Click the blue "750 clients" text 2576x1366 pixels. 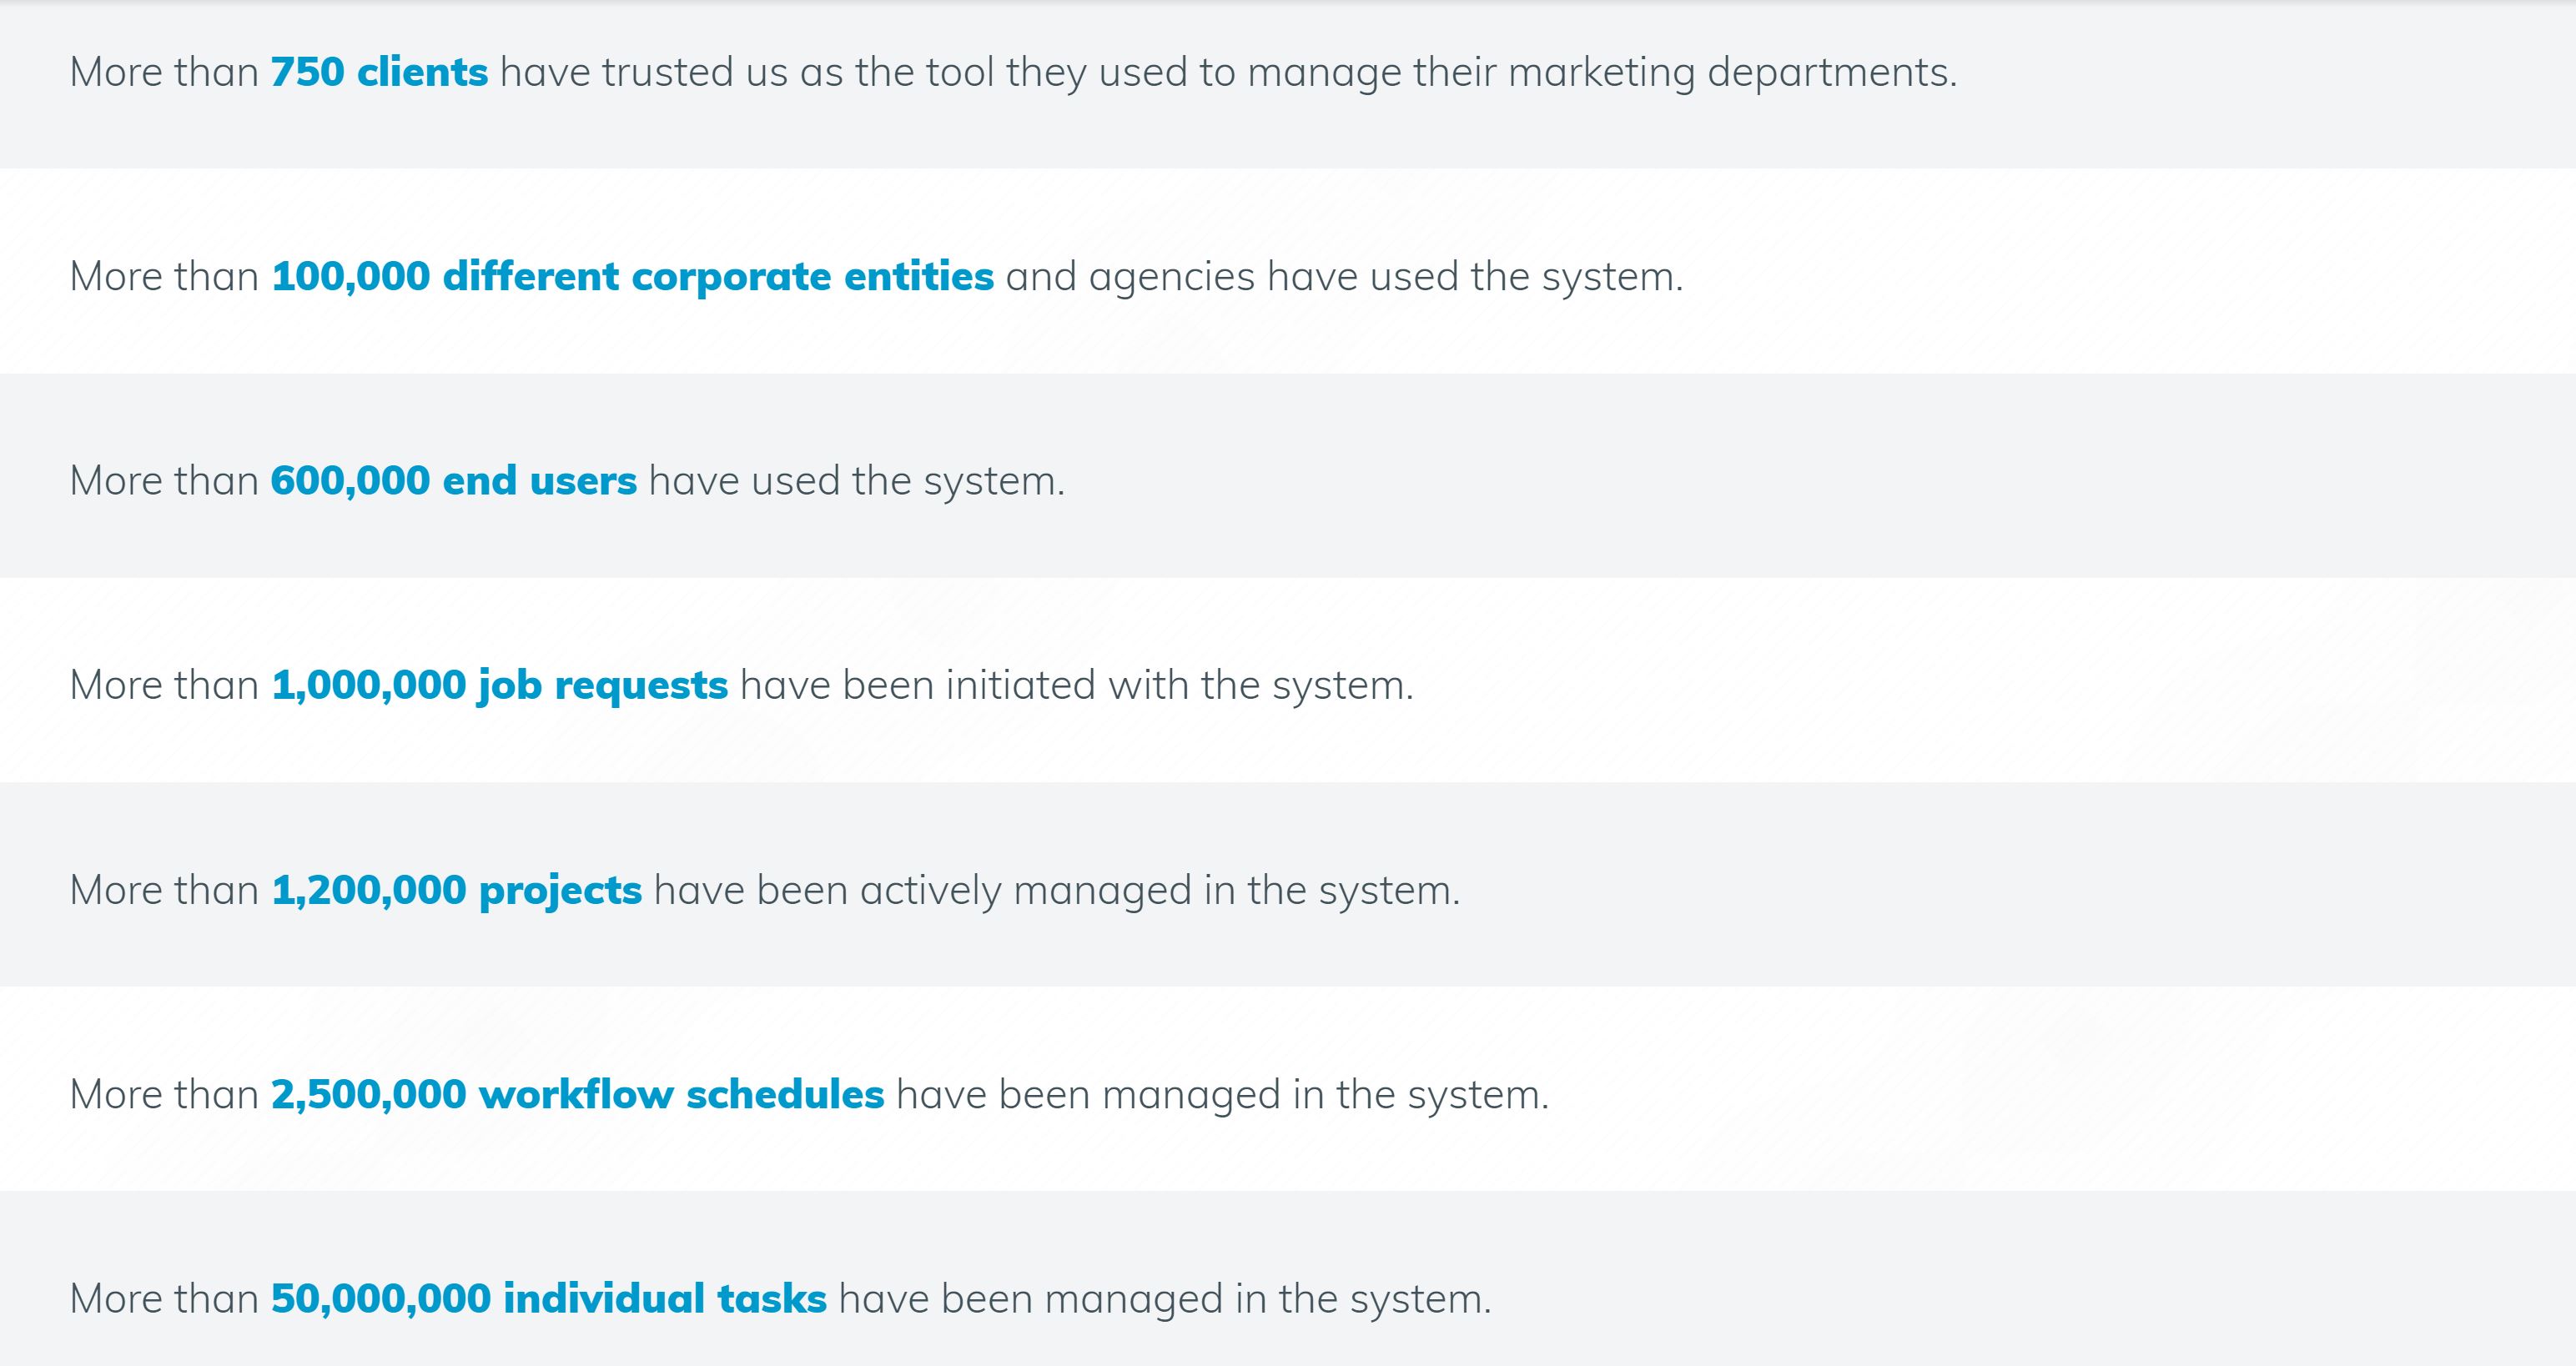[x=379, y=72]
